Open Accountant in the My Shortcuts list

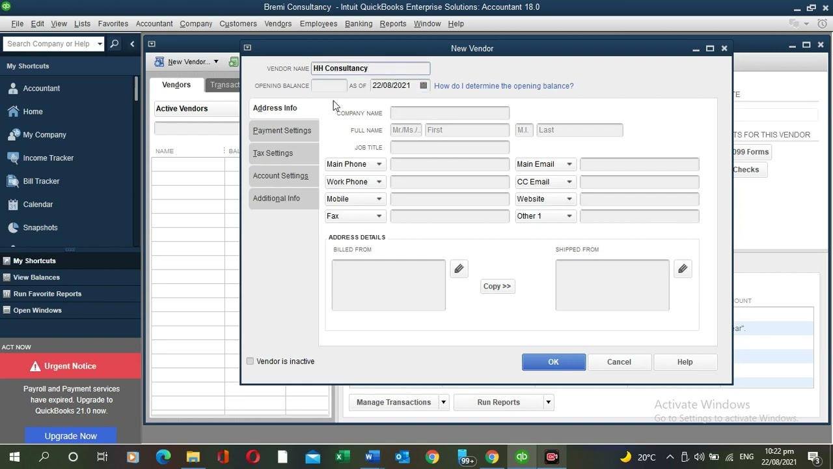click(41, 88)
